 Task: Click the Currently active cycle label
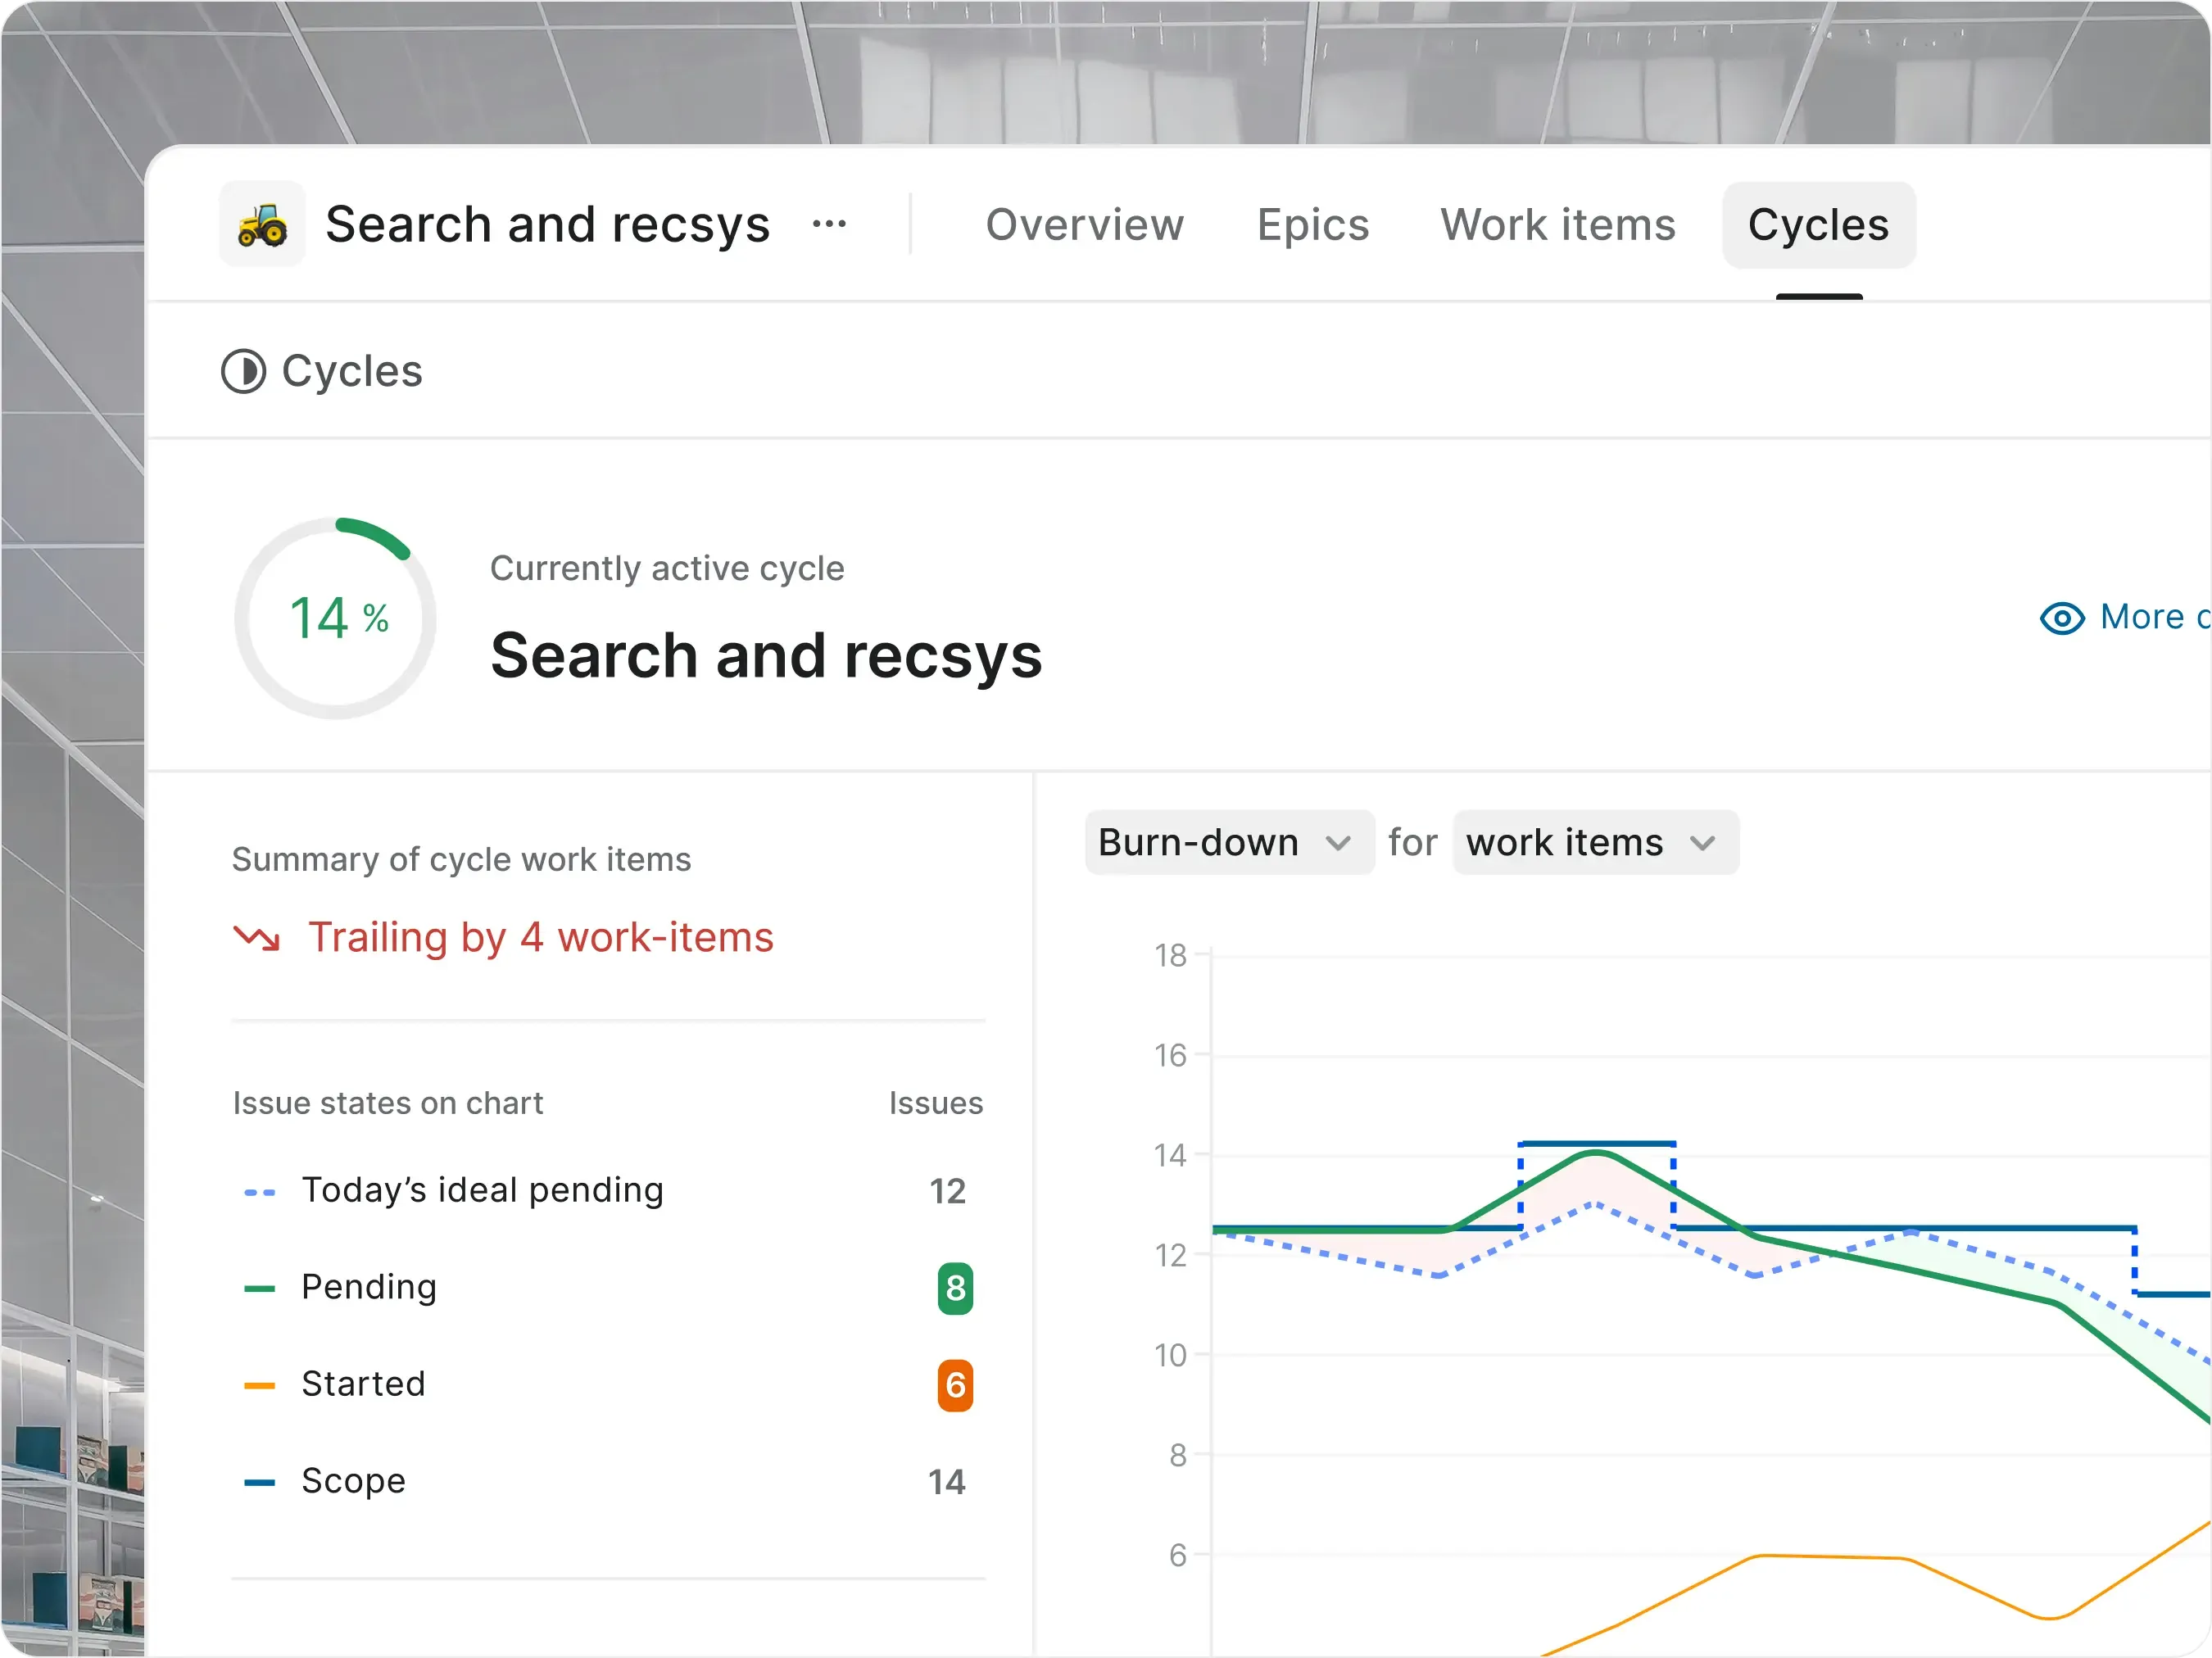(x=667, y=568)
